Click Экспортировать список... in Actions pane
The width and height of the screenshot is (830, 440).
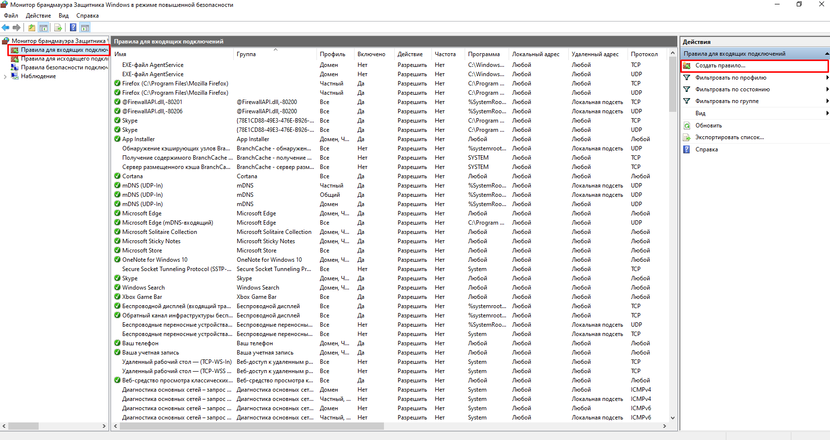click(x=729, y=137)
